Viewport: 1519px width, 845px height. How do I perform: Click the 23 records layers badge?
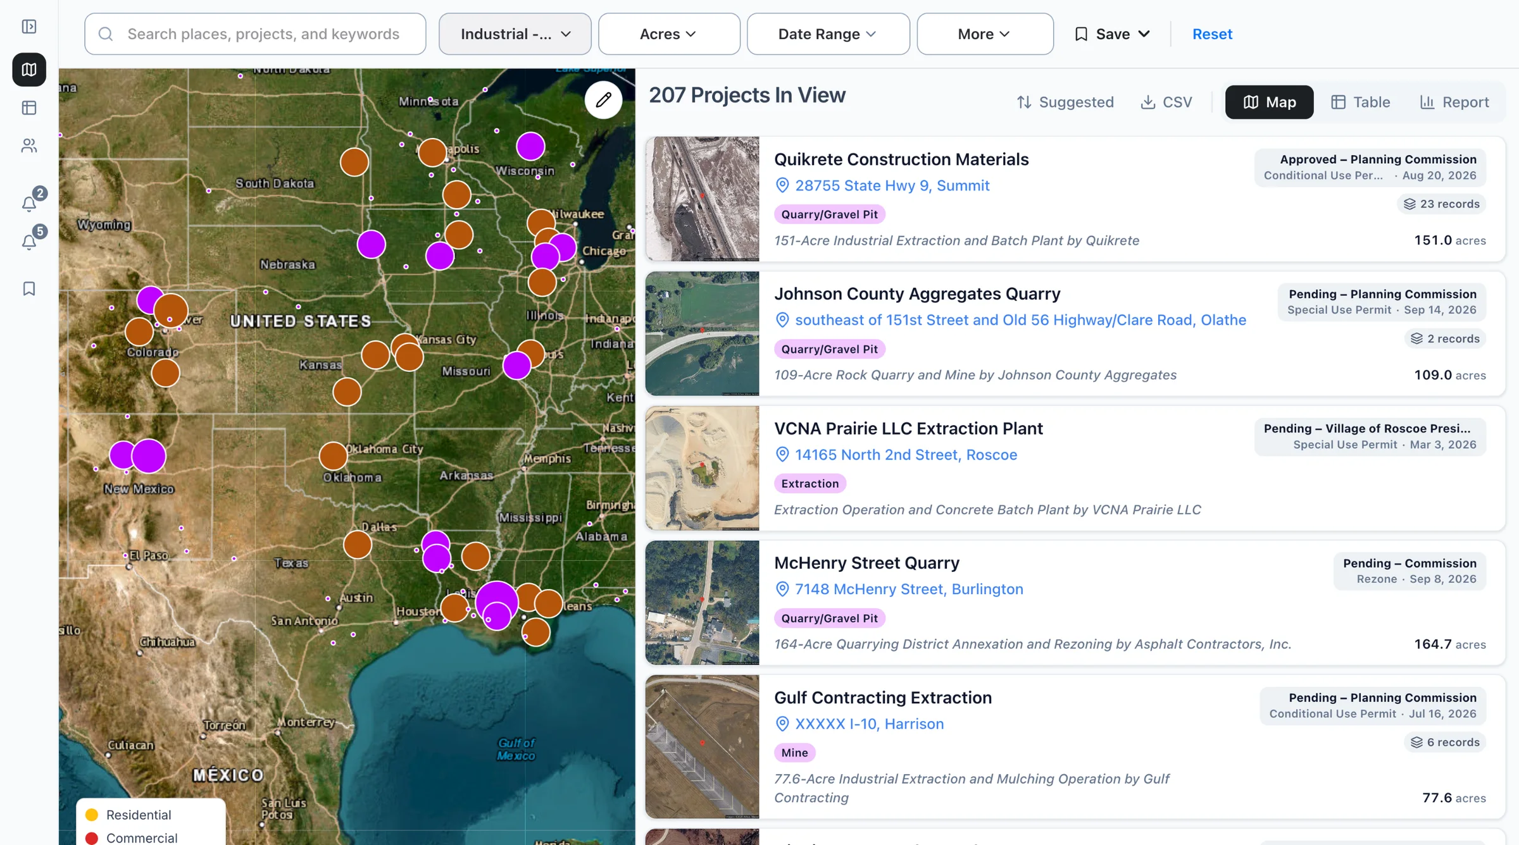point(1441,204)
